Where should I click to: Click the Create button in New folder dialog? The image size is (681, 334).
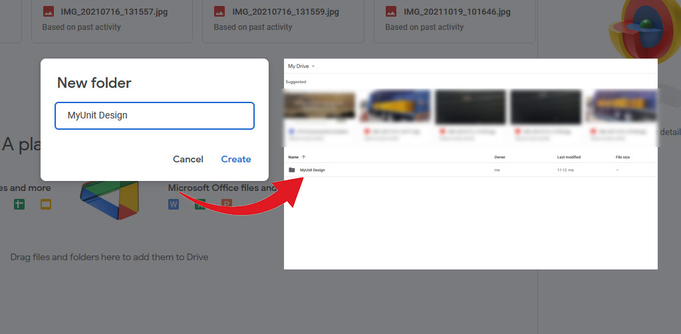click(236, 159)
